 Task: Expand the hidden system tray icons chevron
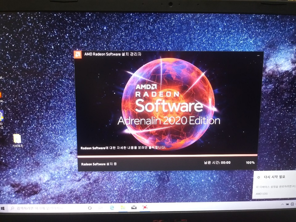(282, 204)
